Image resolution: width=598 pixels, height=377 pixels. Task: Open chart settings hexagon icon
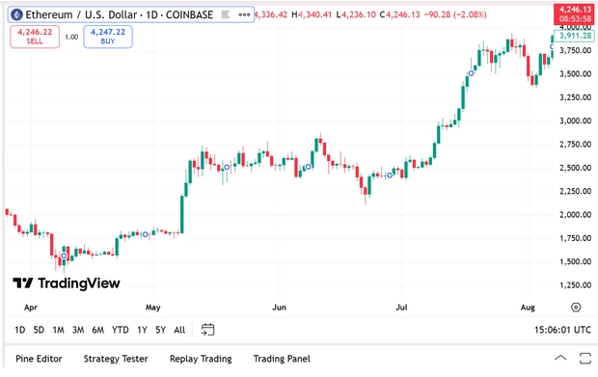576,307
